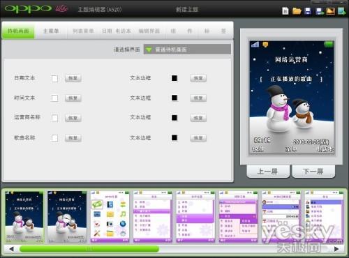The width and height of the screenshot is (349, 258).
Task: Switch to the 主菜单 tab
Action: tap(51, 31)
